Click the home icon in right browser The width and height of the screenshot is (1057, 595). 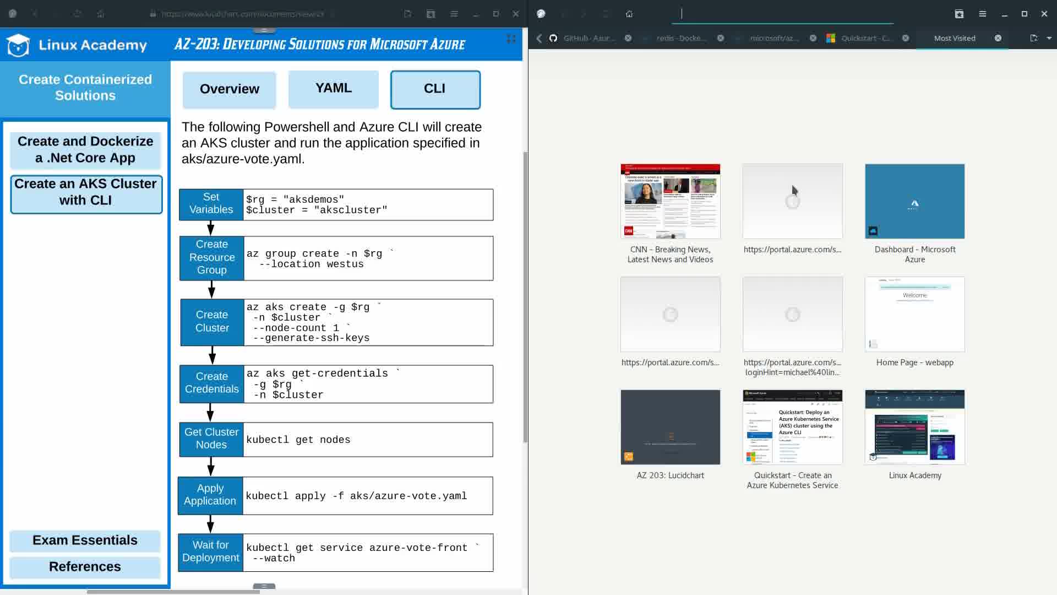click(629, 14)
